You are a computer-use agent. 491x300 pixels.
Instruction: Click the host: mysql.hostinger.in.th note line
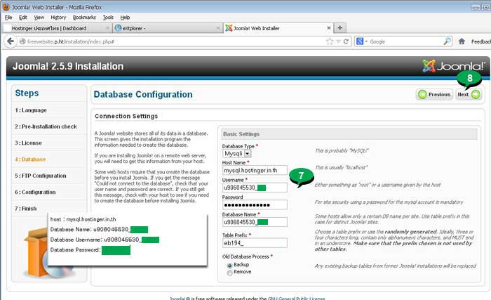click(x=83, y=219)
